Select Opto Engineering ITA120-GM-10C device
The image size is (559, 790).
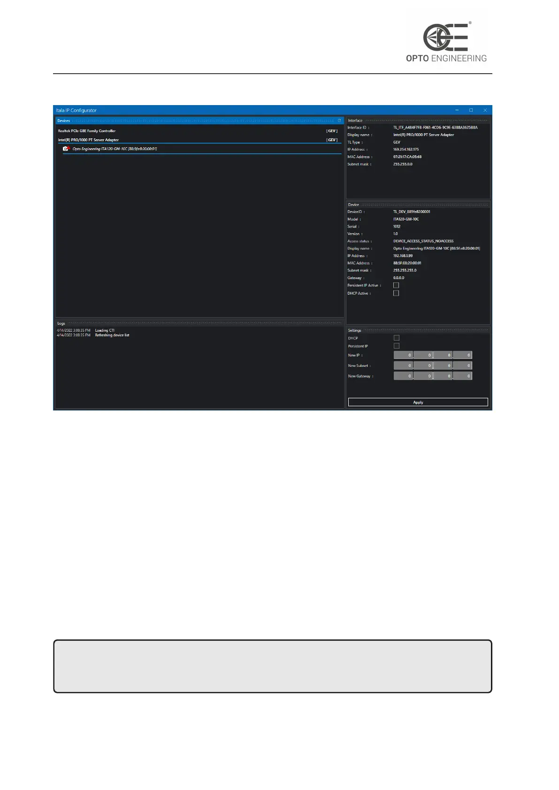[x=202, y=149]
